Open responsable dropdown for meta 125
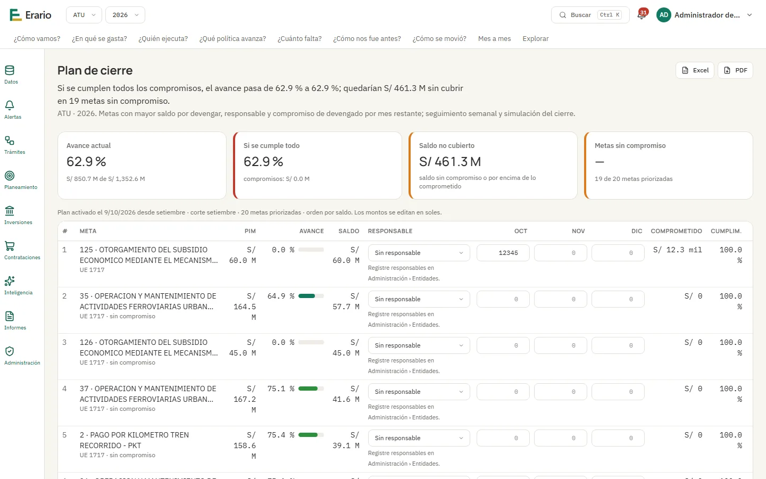766x479 pixels. (419, 253)
